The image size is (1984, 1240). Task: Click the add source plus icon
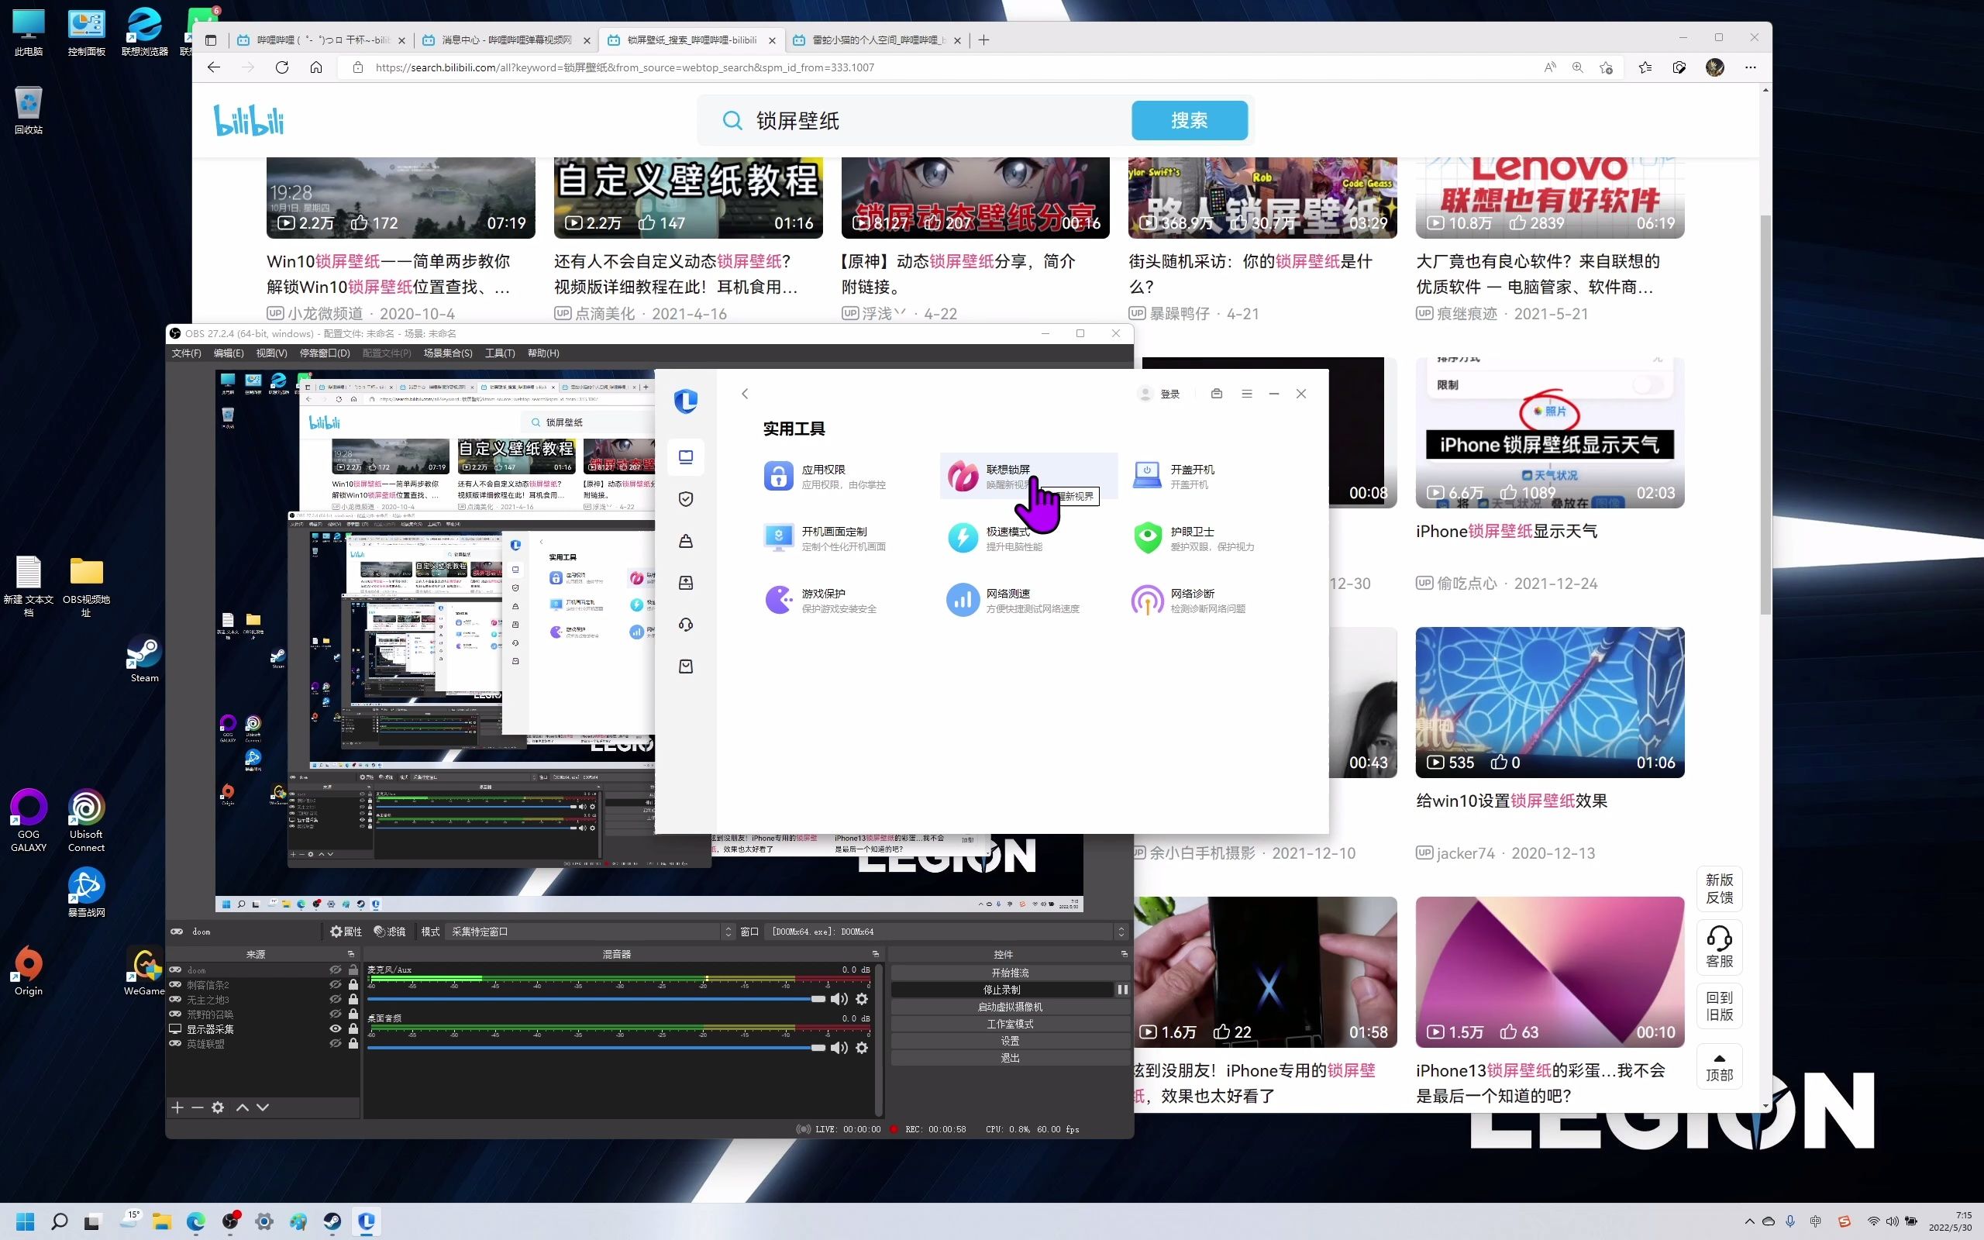[x=177, y=1107]
